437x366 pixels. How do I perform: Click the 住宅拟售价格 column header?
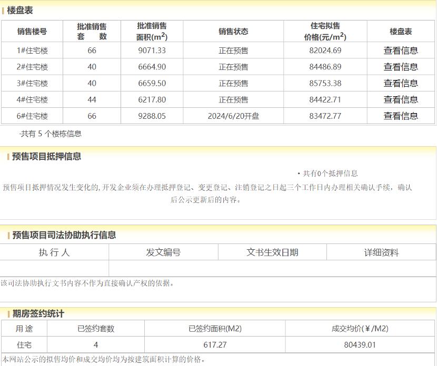(325, 31)
